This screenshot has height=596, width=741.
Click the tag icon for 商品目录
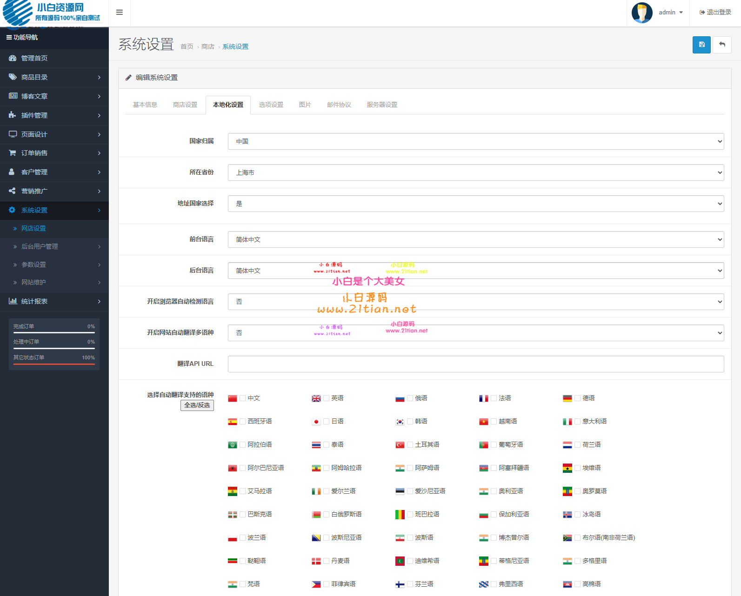pyautogui.click(x=13, y=77)
